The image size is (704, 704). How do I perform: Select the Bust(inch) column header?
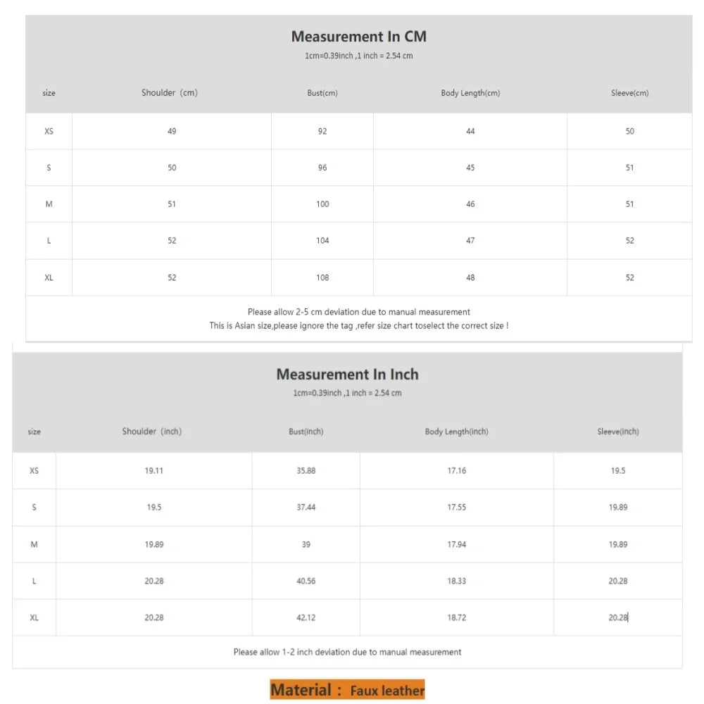pyautogui.click(x=306, y=432)
